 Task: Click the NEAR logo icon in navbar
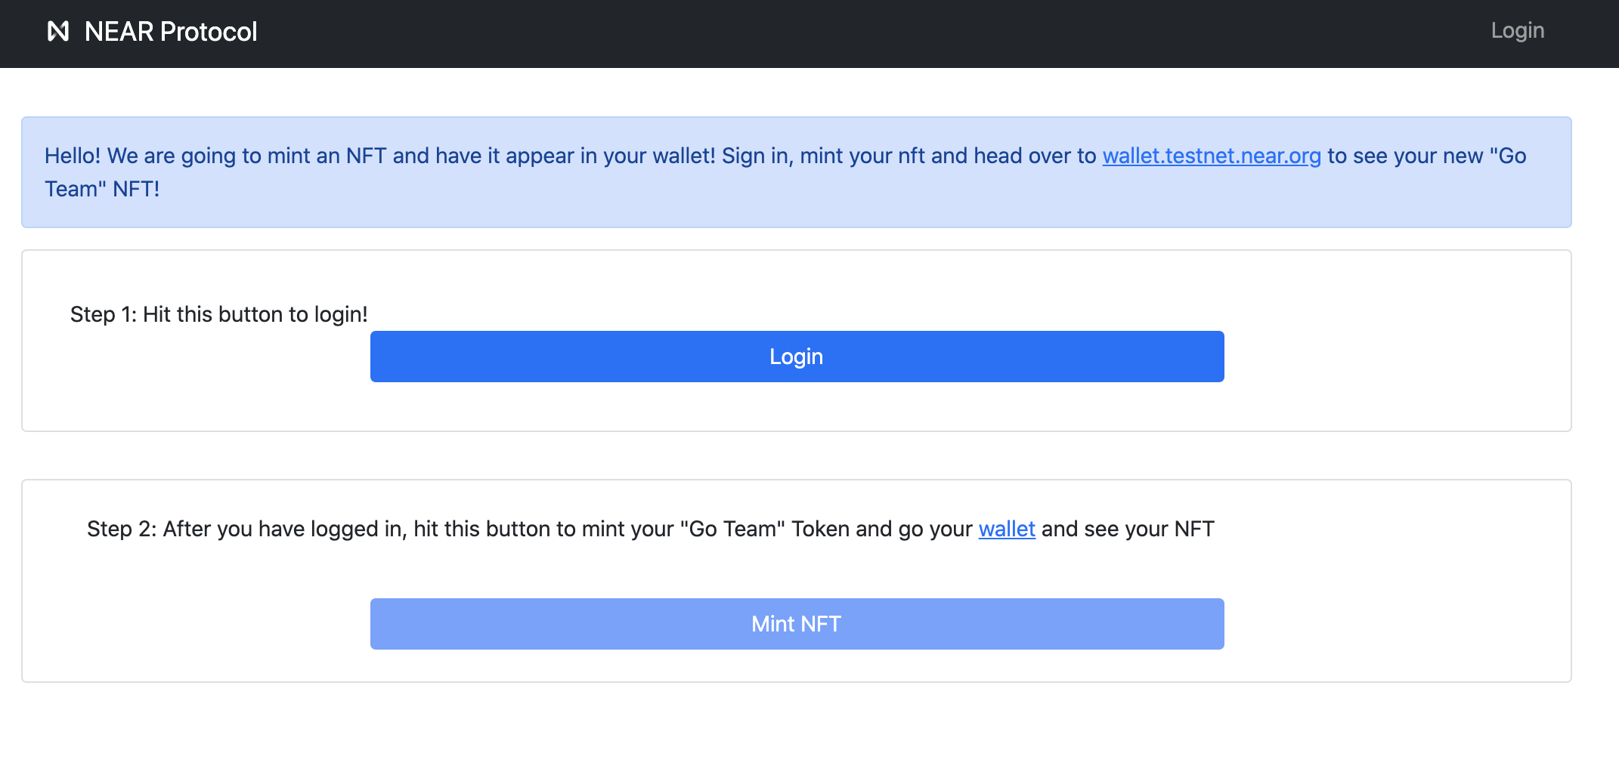58,31
